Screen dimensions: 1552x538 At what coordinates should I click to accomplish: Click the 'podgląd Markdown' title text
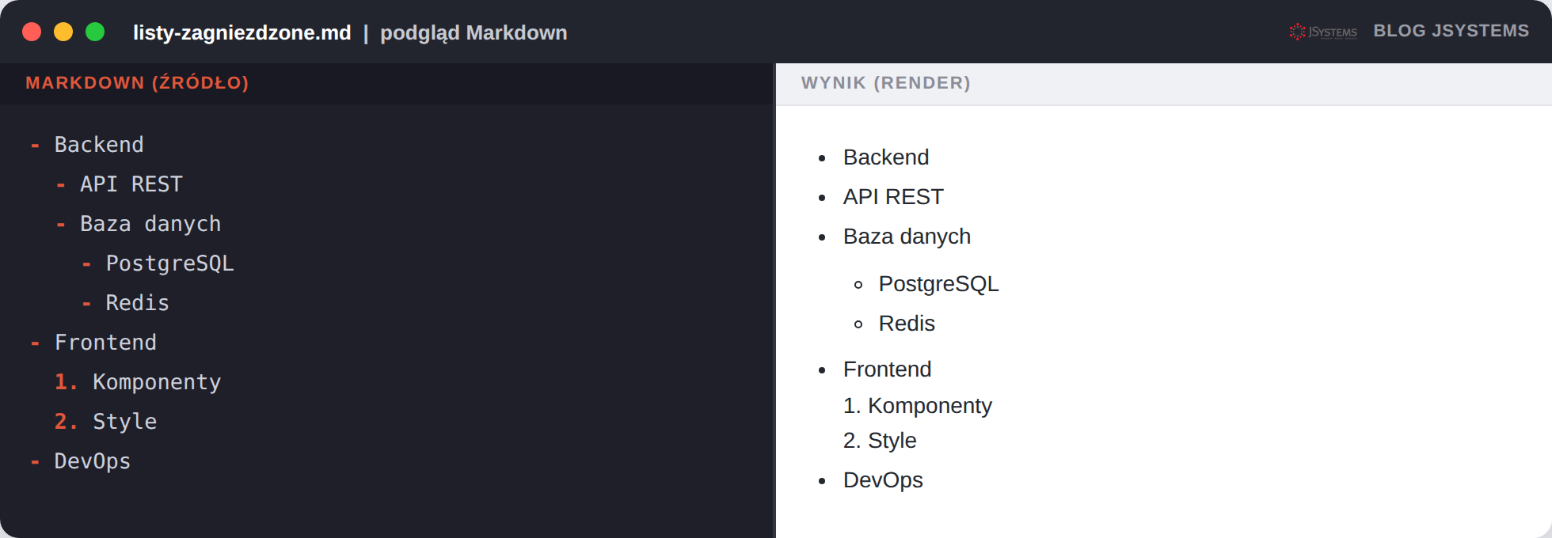(x=474, y=32)
